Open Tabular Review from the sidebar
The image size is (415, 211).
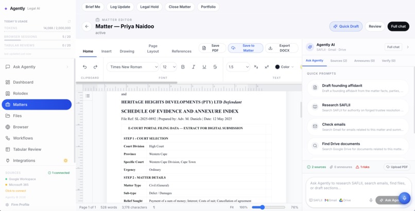(x=37, y=149)
